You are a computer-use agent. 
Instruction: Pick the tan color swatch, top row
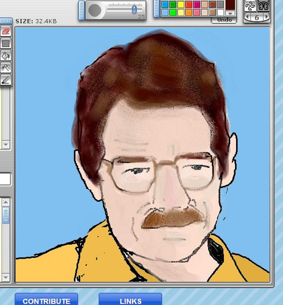204,5
